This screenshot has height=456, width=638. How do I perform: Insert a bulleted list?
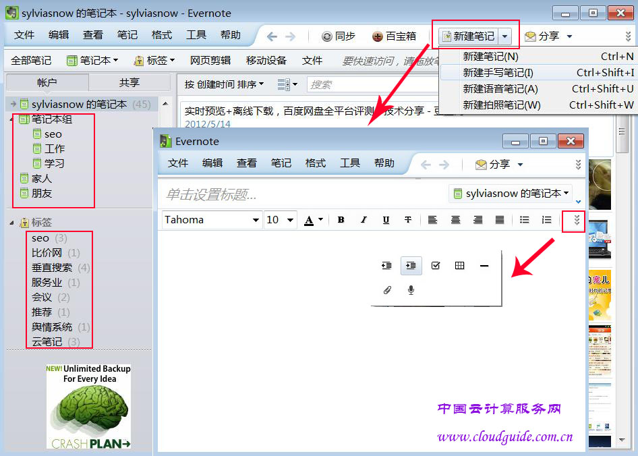coord(525,220)
